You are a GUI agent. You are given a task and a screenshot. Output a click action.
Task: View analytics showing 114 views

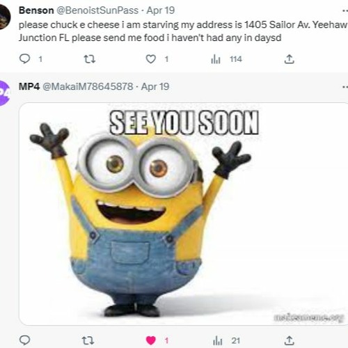click(x=226, y=59)
